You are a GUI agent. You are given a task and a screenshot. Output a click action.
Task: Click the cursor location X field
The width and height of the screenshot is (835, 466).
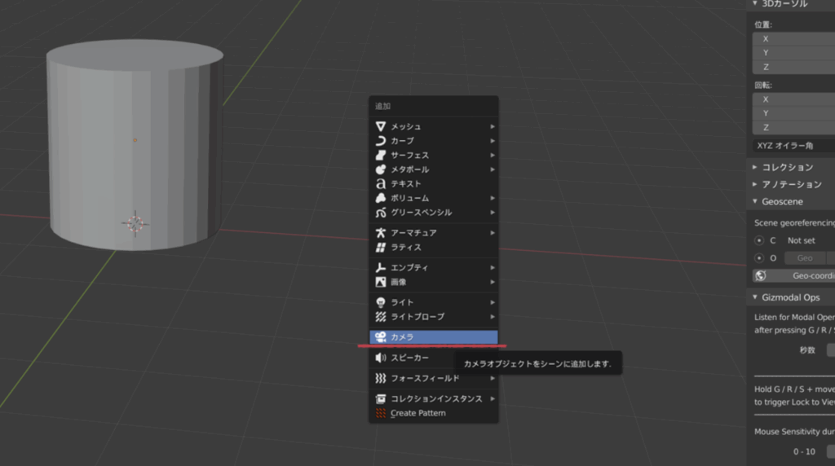[x=793, y=38]
